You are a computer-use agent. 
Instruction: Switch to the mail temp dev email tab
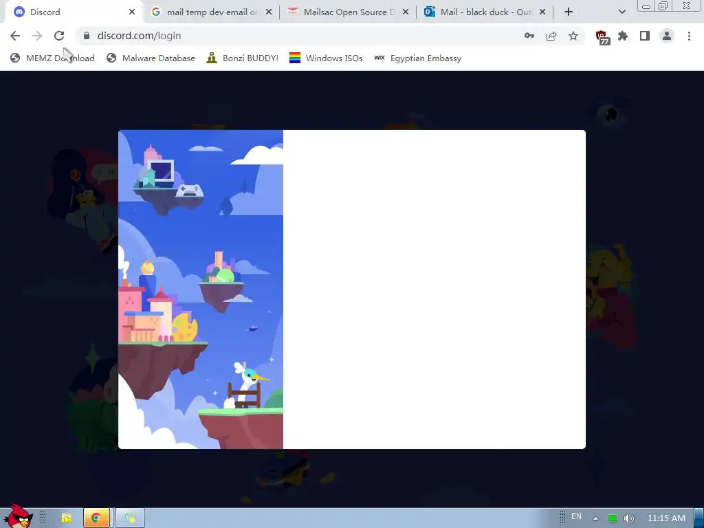pos(211,12)
